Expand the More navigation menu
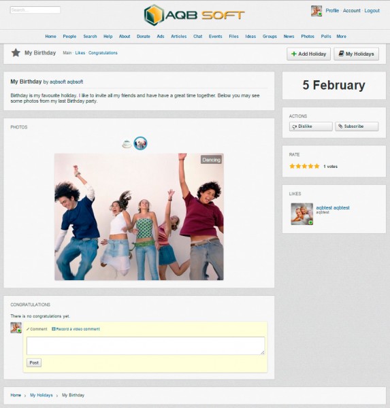 (x=341, y=37)
